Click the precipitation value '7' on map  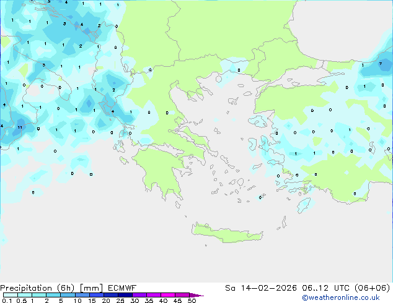tap(381, 64)
